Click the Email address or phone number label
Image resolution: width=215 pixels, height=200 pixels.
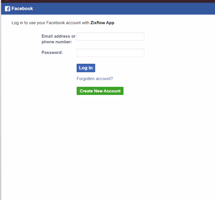pyautogui.click(x=59, y=39)
